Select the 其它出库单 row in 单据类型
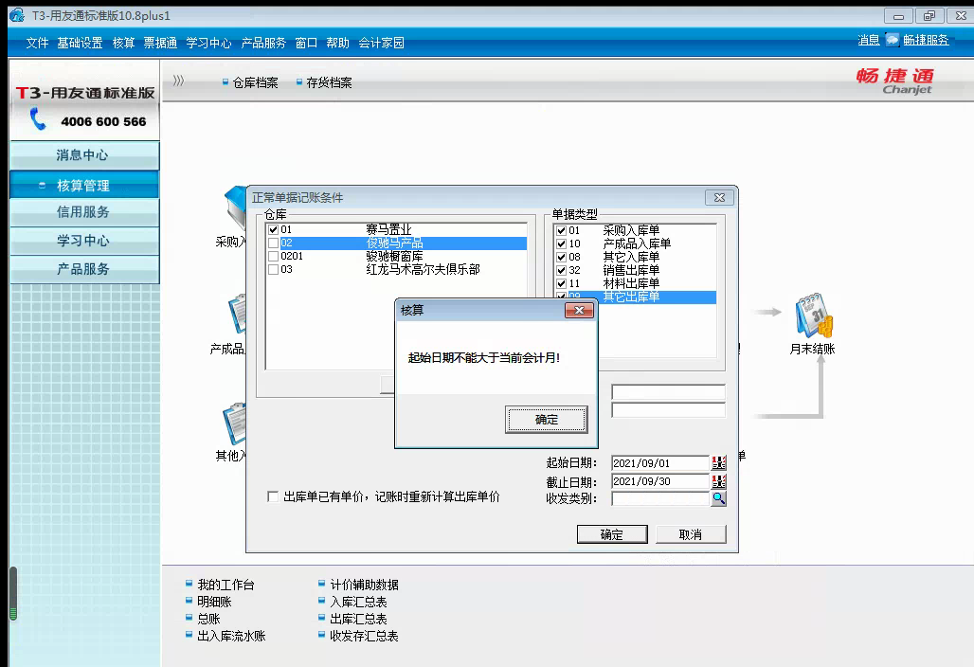The image size is (974, 667). [635, 297]
